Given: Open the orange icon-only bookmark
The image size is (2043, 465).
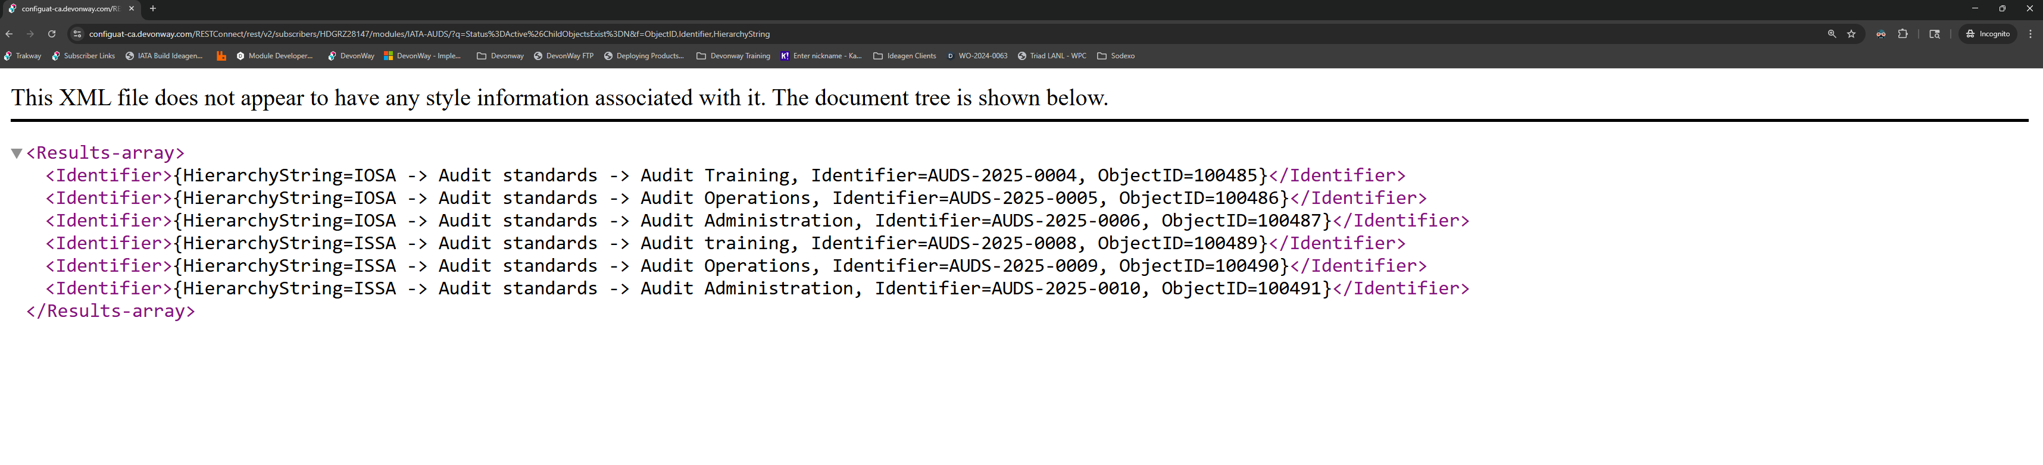Looking at the screenshot, I should (221, 56).
